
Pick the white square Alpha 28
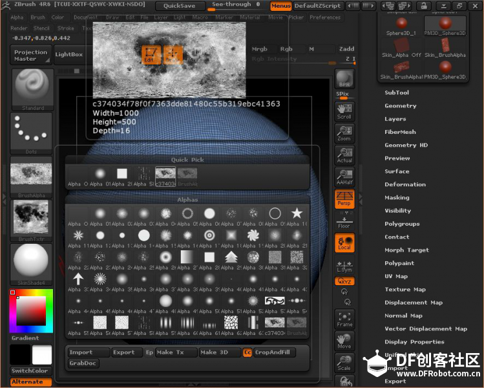tap(209, 260)
